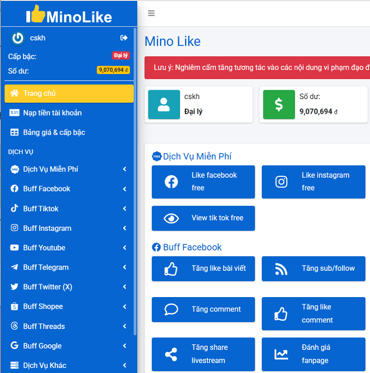
Task: Open Nạp tiền tài khoản menu item
Action: pos(69,113)
